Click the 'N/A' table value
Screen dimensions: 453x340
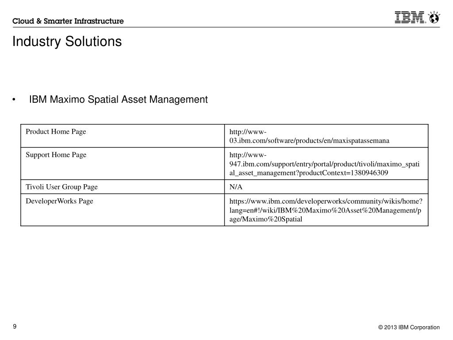(236, 187)
